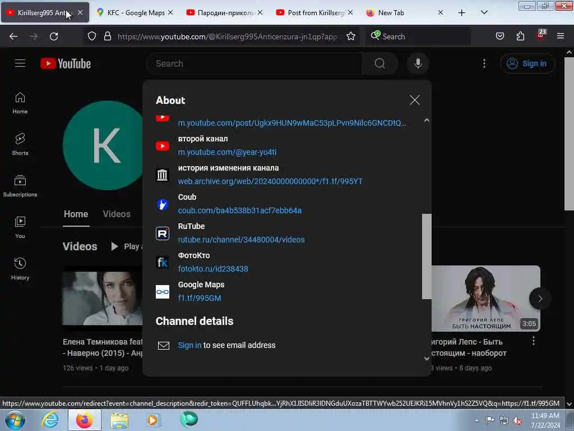574x431 pixels.
Task: Open Pocket save icon in toolbar
Action: 499,36
